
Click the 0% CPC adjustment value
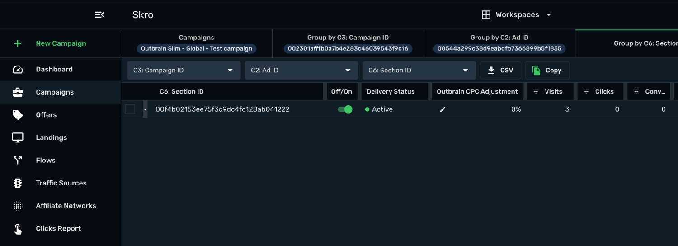516,109
